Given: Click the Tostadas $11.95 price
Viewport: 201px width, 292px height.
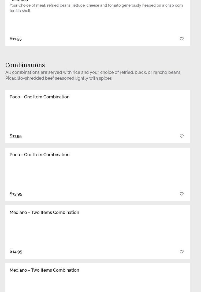Looking at the screenshot, I should click(16, 39).
